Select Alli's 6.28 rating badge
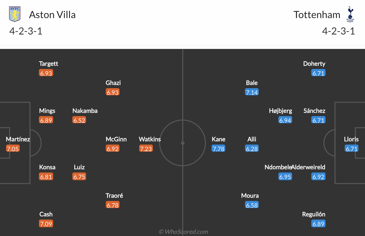Screen dimensions: 365x236 pos(252,149)
